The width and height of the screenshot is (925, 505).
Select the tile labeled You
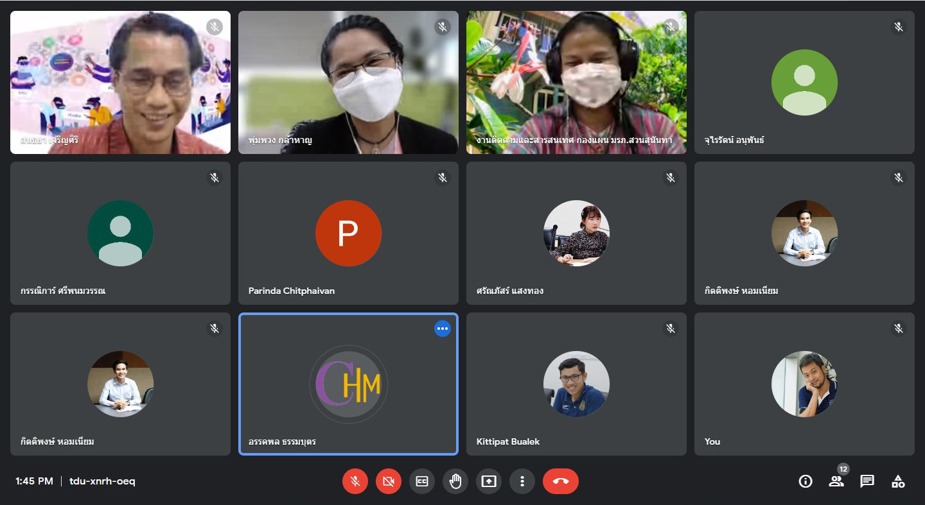(804, 384)
